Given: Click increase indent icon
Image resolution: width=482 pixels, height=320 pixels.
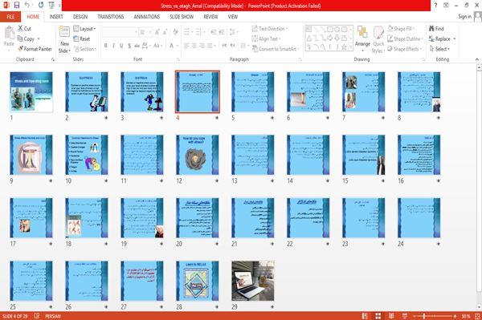Looking at the screenshot, I should [222, 32].
